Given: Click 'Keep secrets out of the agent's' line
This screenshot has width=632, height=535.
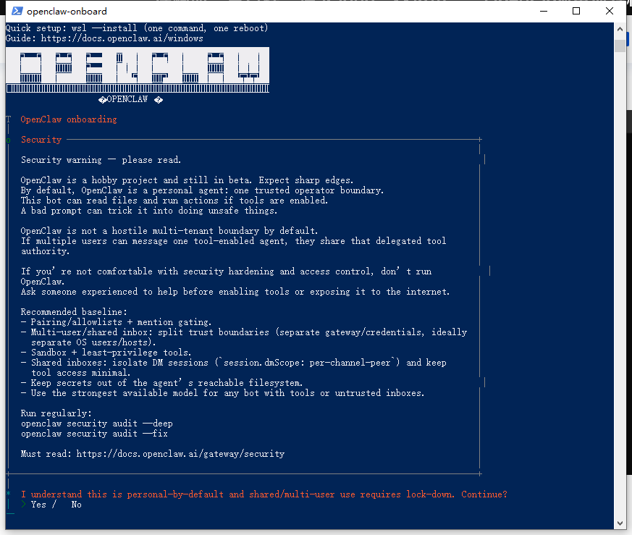Looking at the screenshot, I should pyautogui.click(x=161, y=383).
